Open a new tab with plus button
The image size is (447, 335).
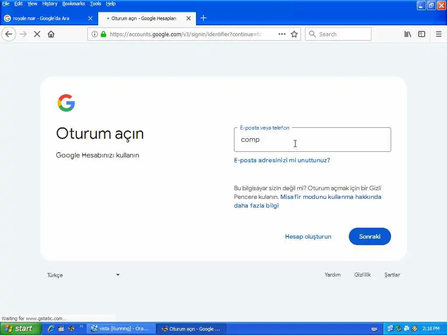203,18
